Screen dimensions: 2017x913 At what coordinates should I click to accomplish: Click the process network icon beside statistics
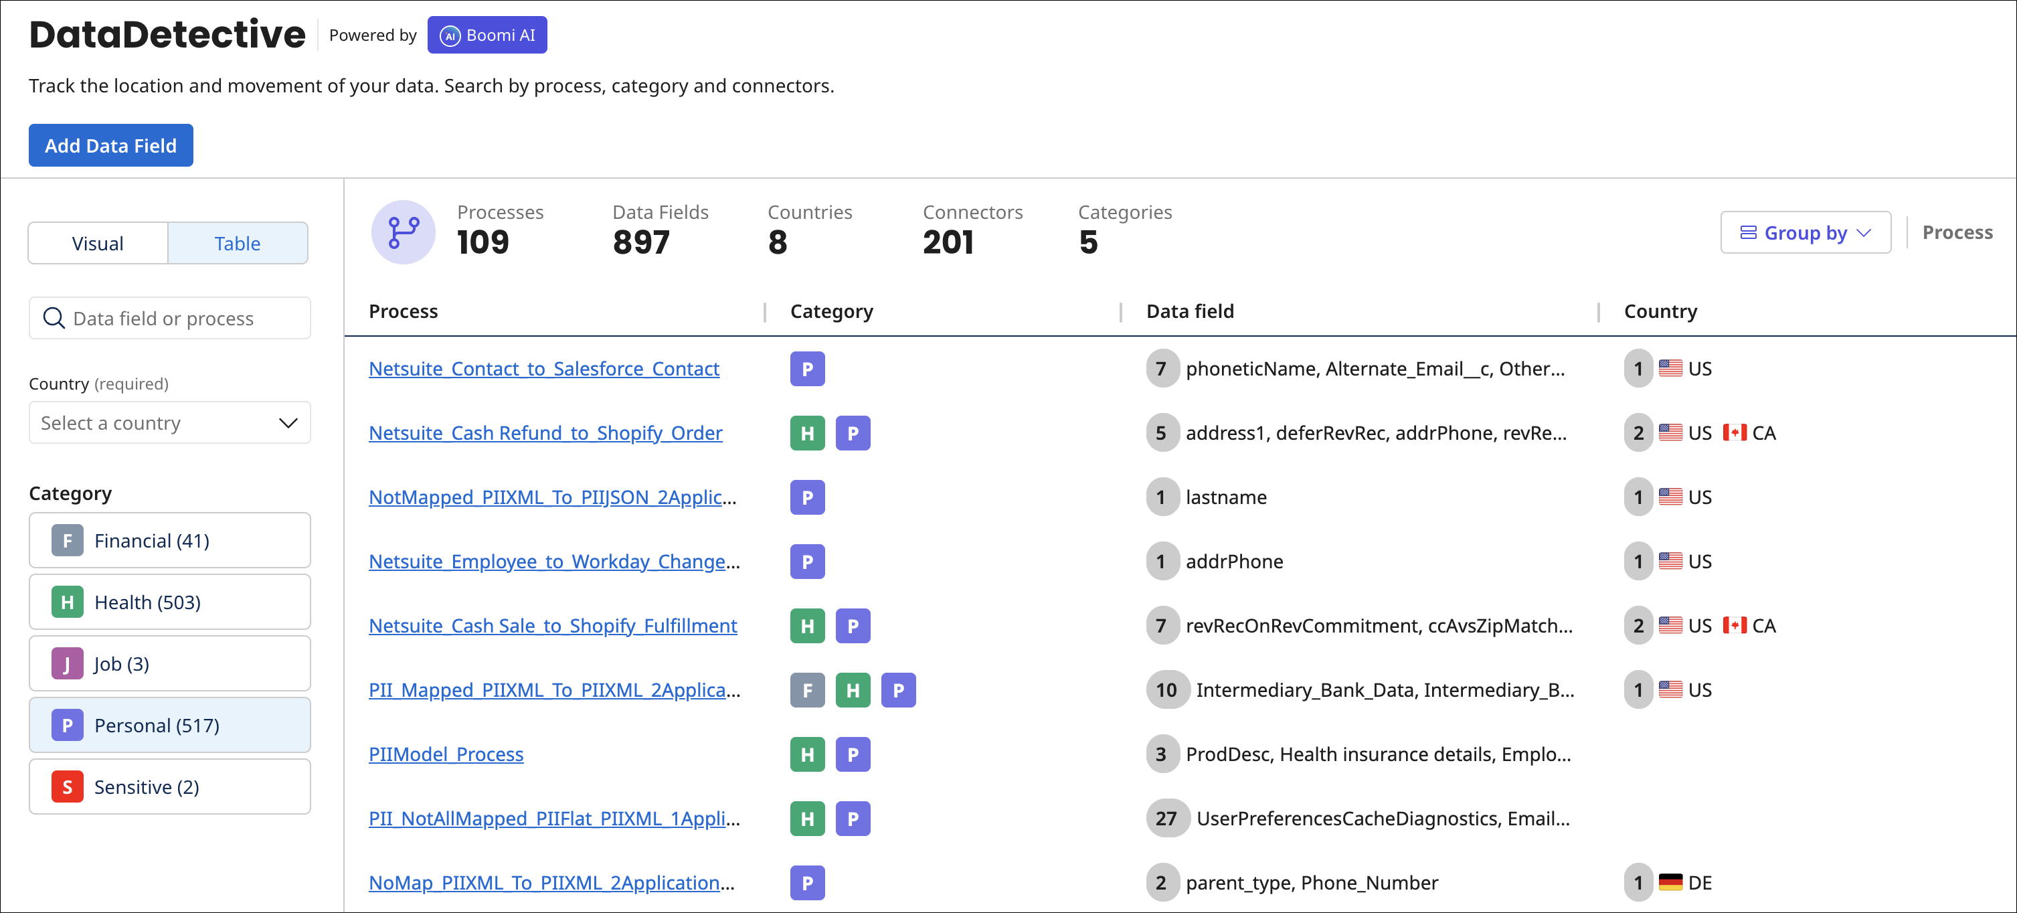(402, 232)
